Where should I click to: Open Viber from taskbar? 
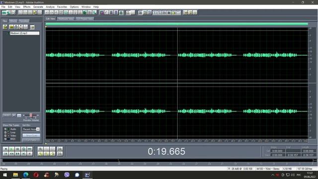67,175
